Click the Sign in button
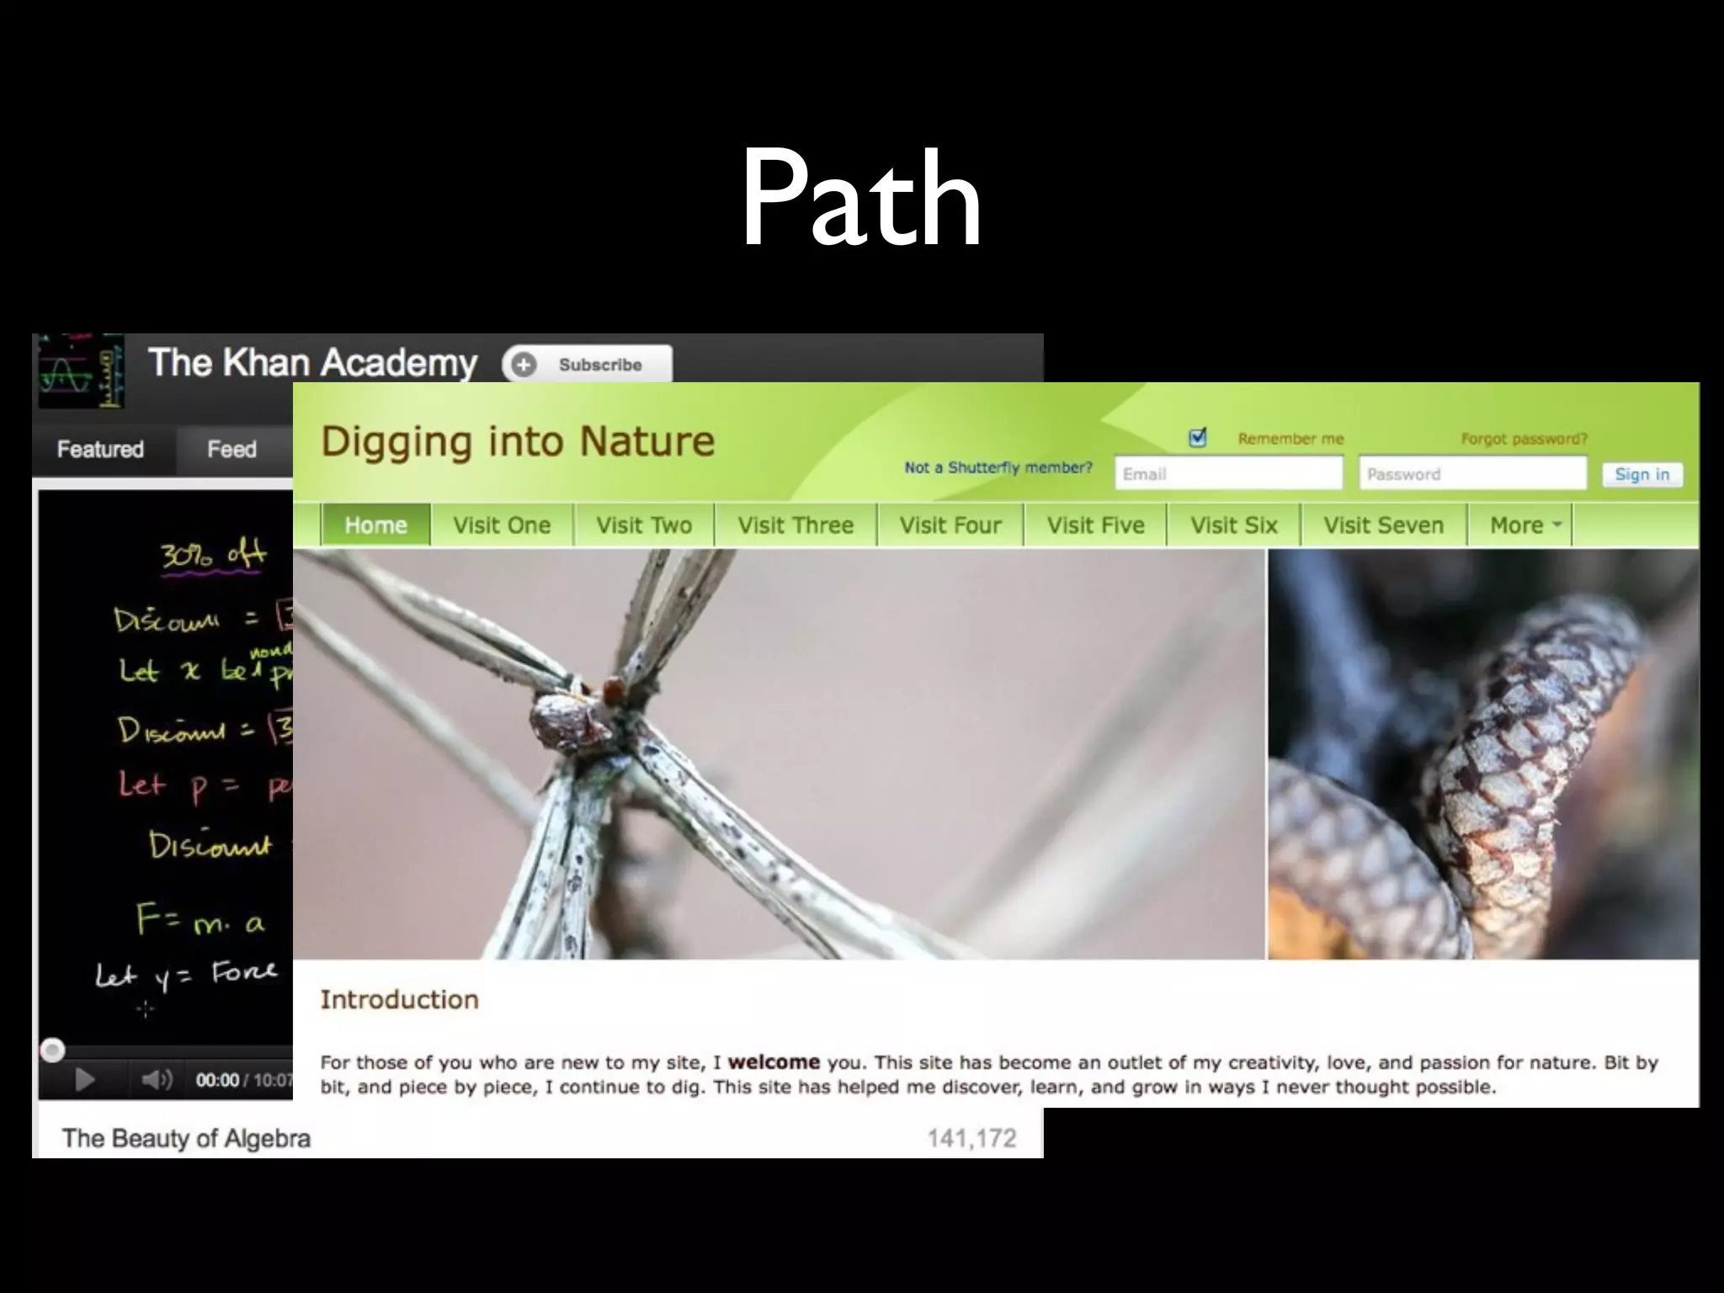This screenshot has height=1293, width=1724. pos(1642,474)
